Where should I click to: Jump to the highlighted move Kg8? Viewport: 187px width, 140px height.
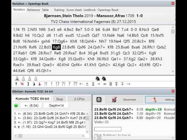click(x=56, y=47)
